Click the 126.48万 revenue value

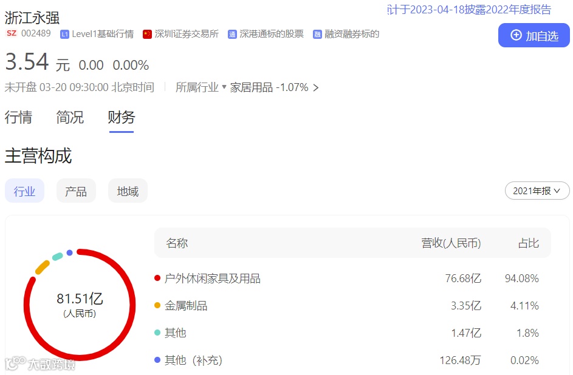click(x=460, y=360)
